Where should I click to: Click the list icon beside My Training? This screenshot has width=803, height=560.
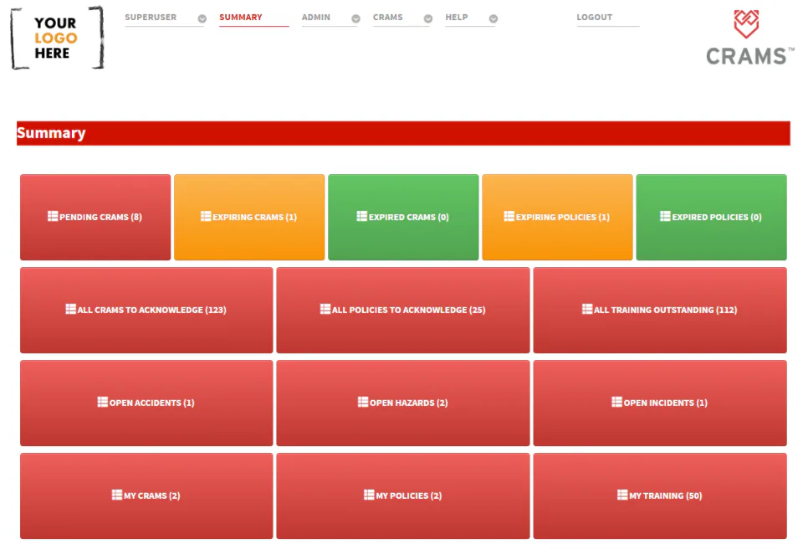(622, 495)
